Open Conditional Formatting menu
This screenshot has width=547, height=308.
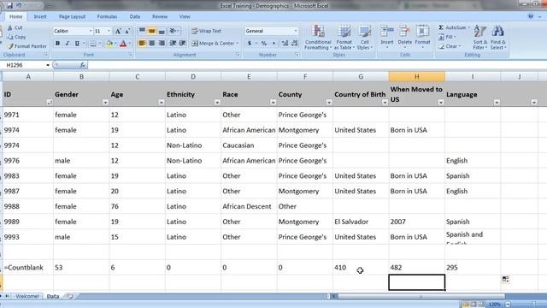[x=318, y=38]
